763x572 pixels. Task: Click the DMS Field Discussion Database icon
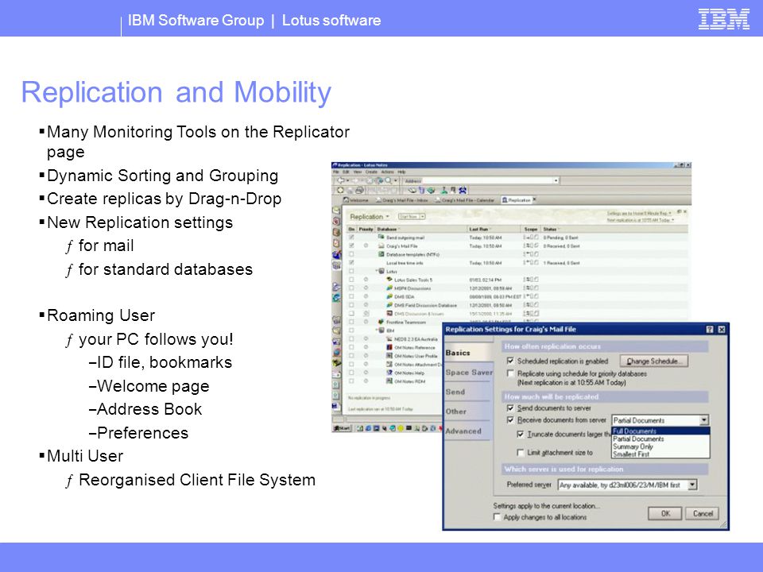389,305
